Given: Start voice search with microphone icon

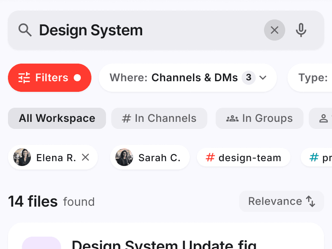Looking at the screenshot, I should pyautogui.click(x=301, y=30).
